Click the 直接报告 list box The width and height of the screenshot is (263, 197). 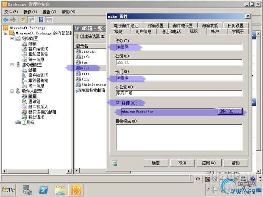tap(179, 137)
